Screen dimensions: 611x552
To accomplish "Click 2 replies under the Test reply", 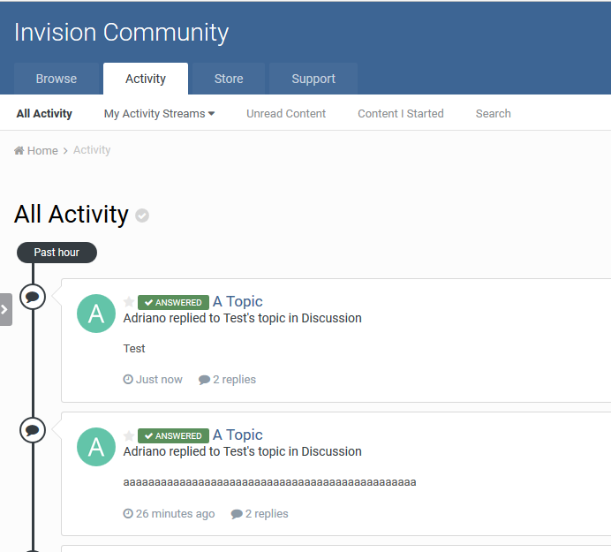I will pos(227,379).
